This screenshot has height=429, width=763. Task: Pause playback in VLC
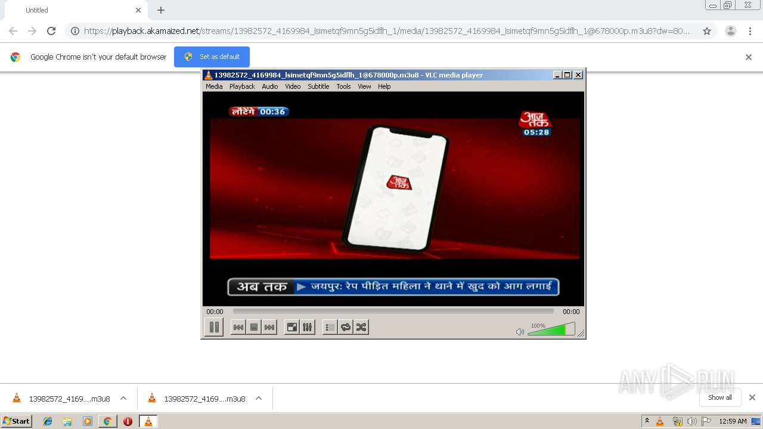214,327
